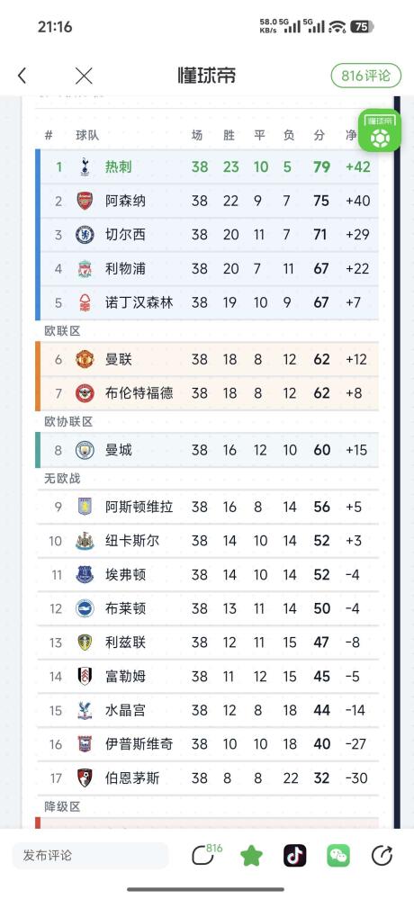The width and height of the screenshot is (414, 899).
Task: Tap the Arsenal crest icon
Action: click(x=85, y=201)
